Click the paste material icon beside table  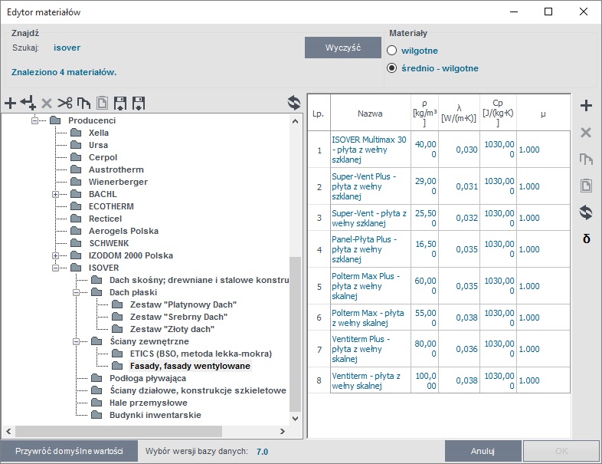click(x=586, y=186)
